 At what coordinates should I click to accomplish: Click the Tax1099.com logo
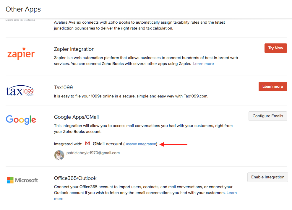coord(20,90)
